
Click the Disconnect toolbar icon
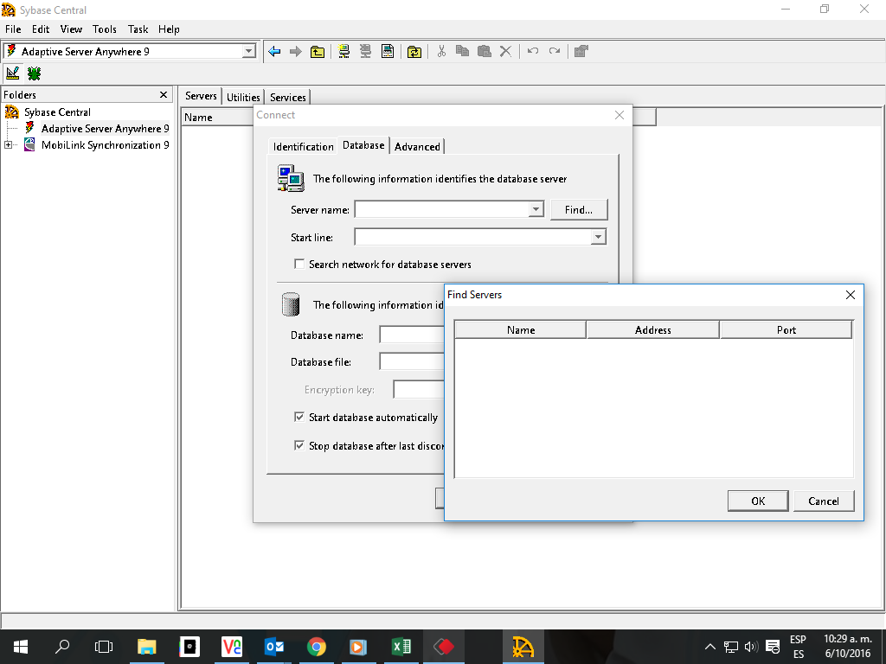pyautogui.click(x=366, y=51)
